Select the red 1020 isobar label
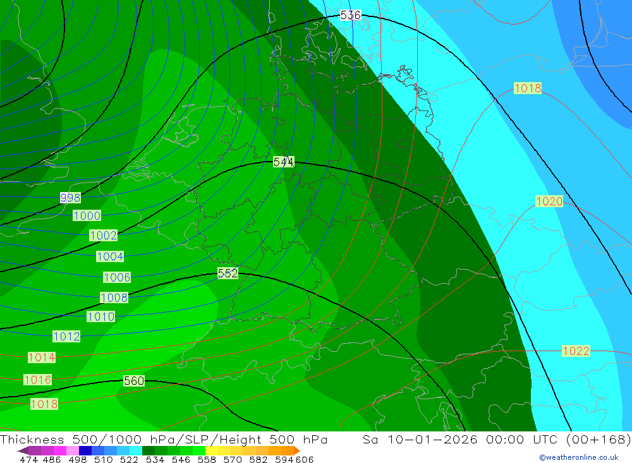The width and height of the screenshot is (632, 463). [549, 201]
